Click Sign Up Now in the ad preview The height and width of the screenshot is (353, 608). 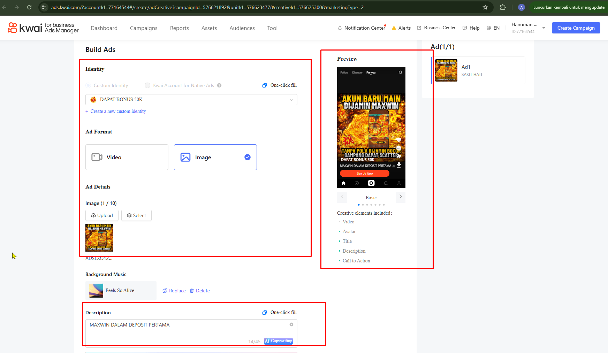365,174
